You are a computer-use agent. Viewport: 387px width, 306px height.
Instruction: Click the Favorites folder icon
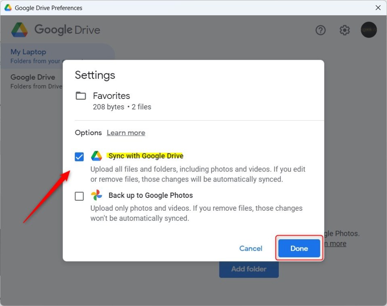(x=81, y=96)
